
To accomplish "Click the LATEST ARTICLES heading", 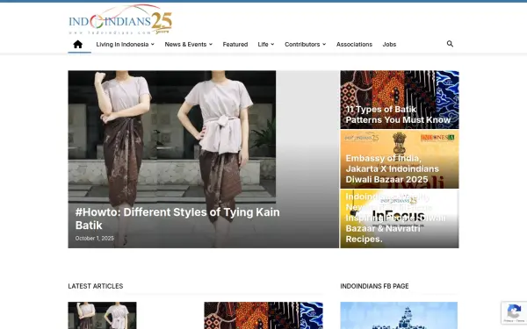I will [x=96, y=286].
